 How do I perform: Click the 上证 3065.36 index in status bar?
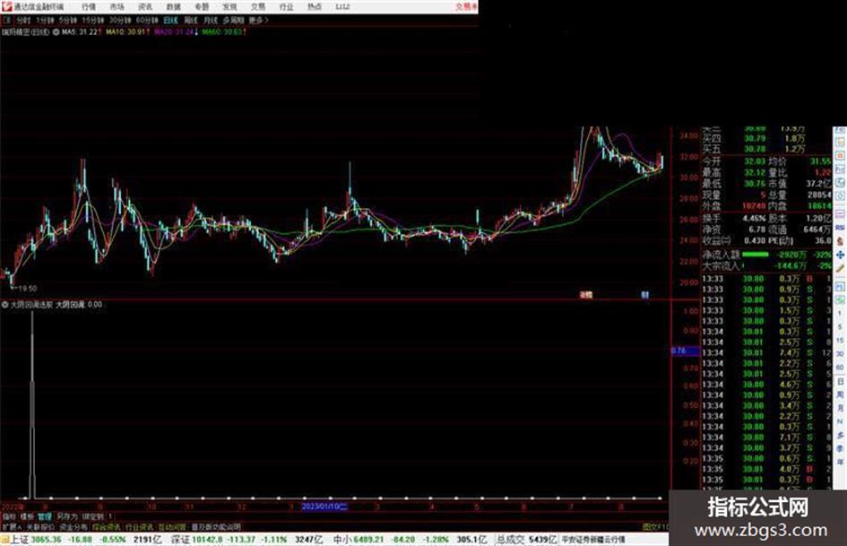[36, 540]
